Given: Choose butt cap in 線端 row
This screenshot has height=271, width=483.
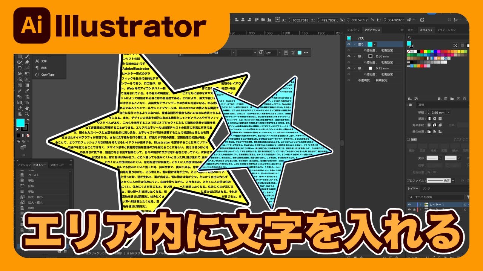Looking at the screenshot, I should click(429, 119).
